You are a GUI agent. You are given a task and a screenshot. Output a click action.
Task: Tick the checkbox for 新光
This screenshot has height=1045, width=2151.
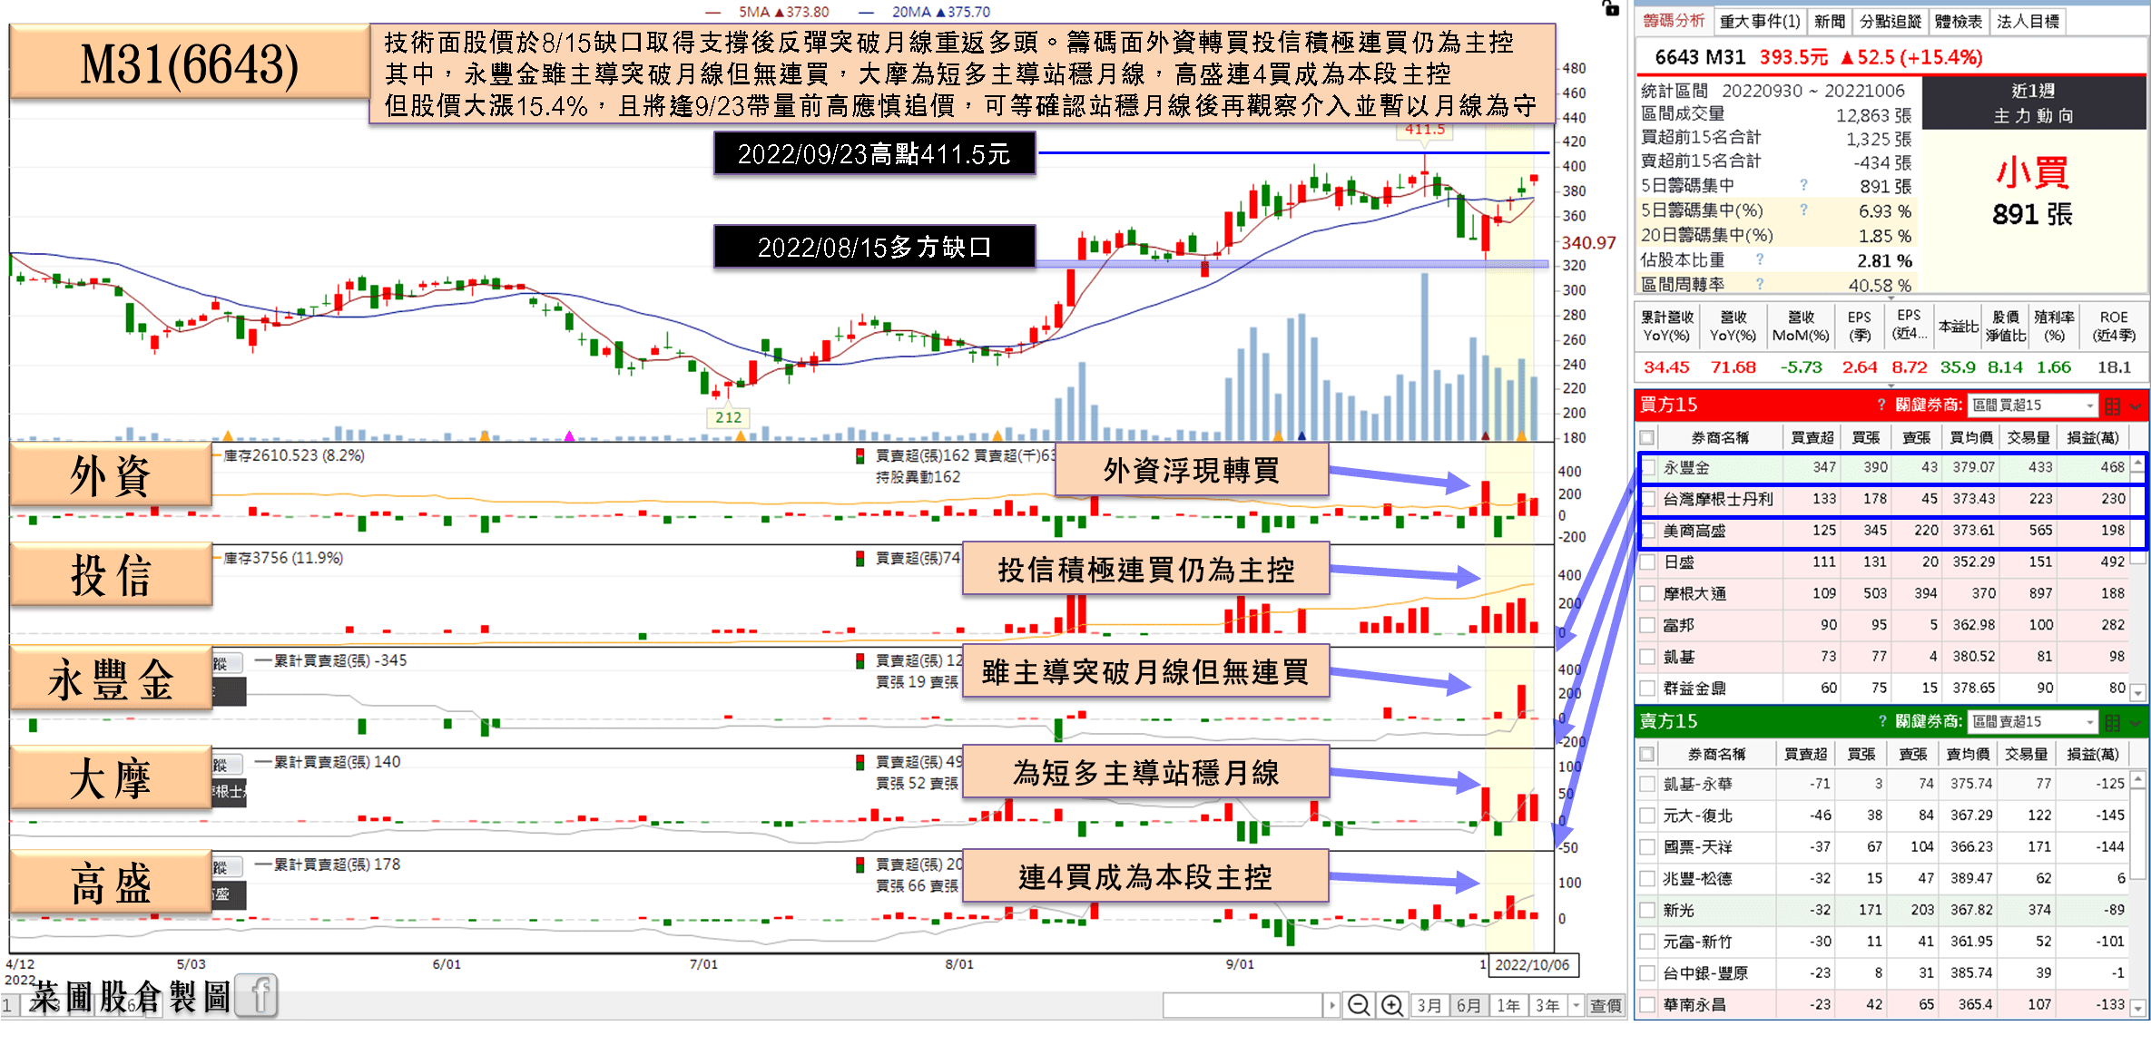pyautogui.click(x=1648, y=910)
